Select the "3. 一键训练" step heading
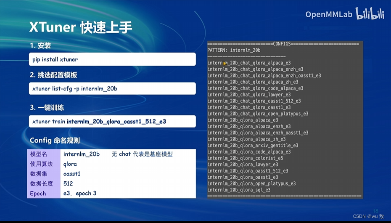391x223 pixels. (47, 108)
